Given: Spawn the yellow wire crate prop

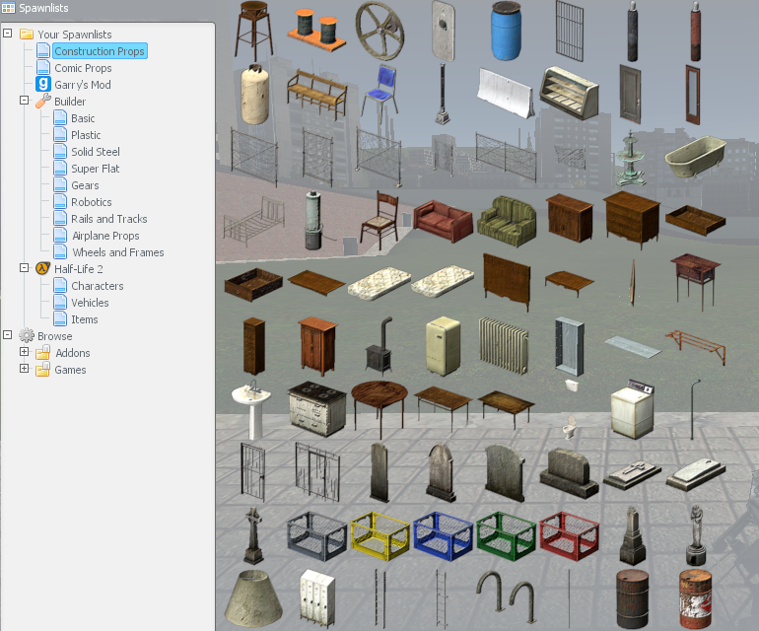Looking at the screenshot, I should point(379,536).
